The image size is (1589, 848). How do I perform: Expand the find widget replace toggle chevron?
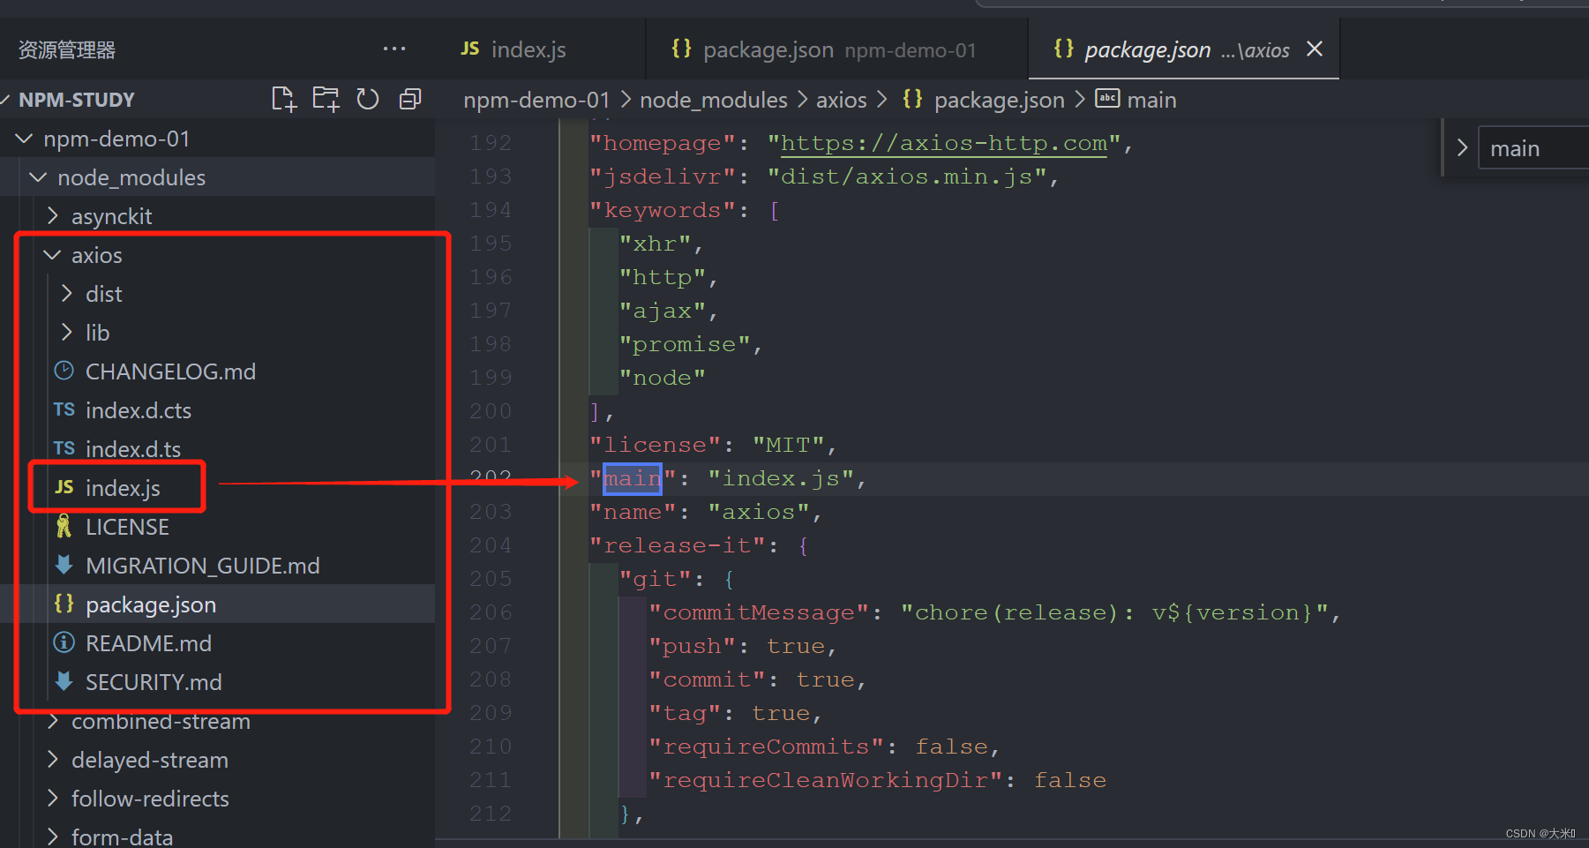click(x=1461, y=147)
